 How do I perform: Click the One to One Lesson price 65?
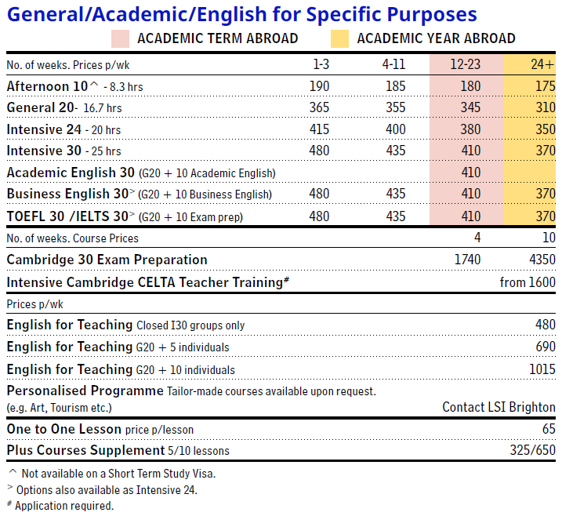point(548,429)
